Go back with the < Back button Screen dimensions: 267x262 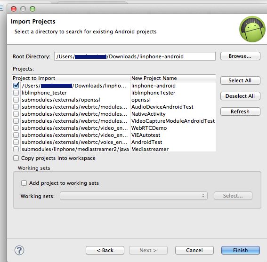(105, 250)
